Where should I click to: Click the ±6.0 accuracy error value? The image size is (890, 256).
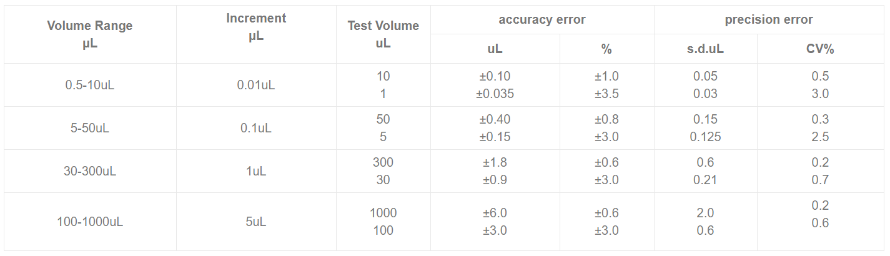click(x=495, y=213)
